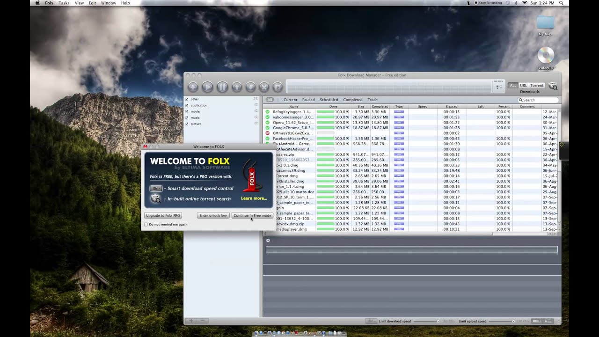
Task: Click the red error icon of 0MmreYtlz6KwZGxu
Action: coord(268,133)
